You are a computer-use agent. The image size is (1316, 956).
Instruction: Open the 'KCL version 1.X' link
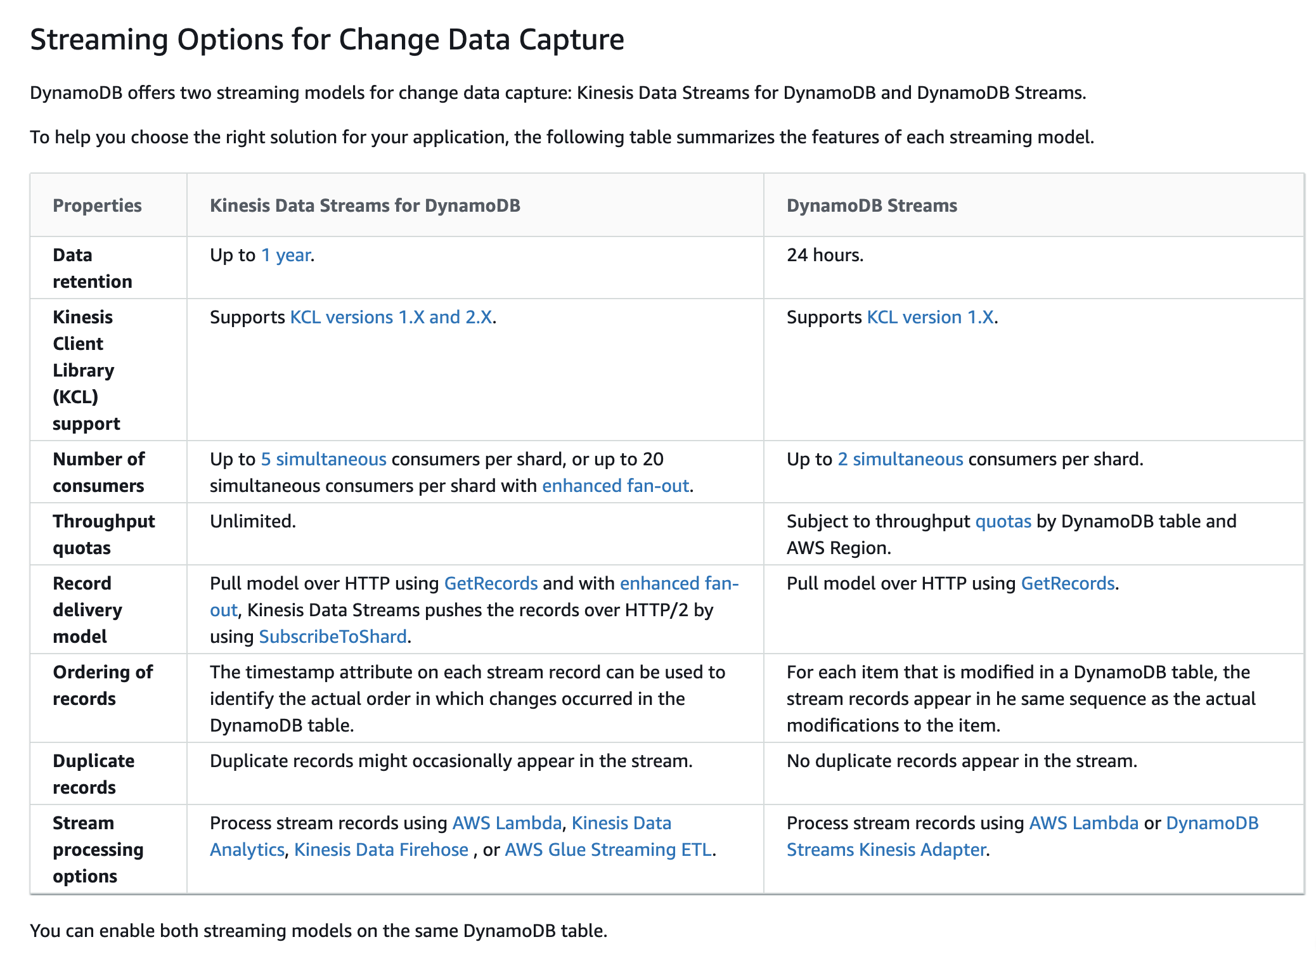point(930,317)
